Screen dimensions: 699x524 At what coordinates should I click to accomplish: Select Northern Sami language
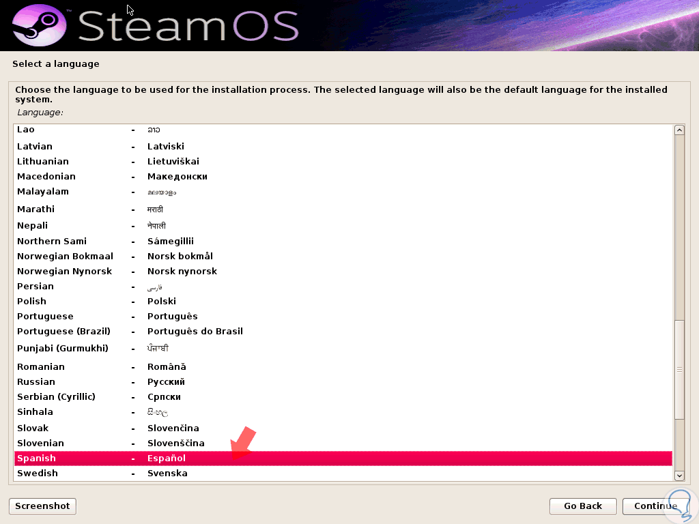(343, 241)
